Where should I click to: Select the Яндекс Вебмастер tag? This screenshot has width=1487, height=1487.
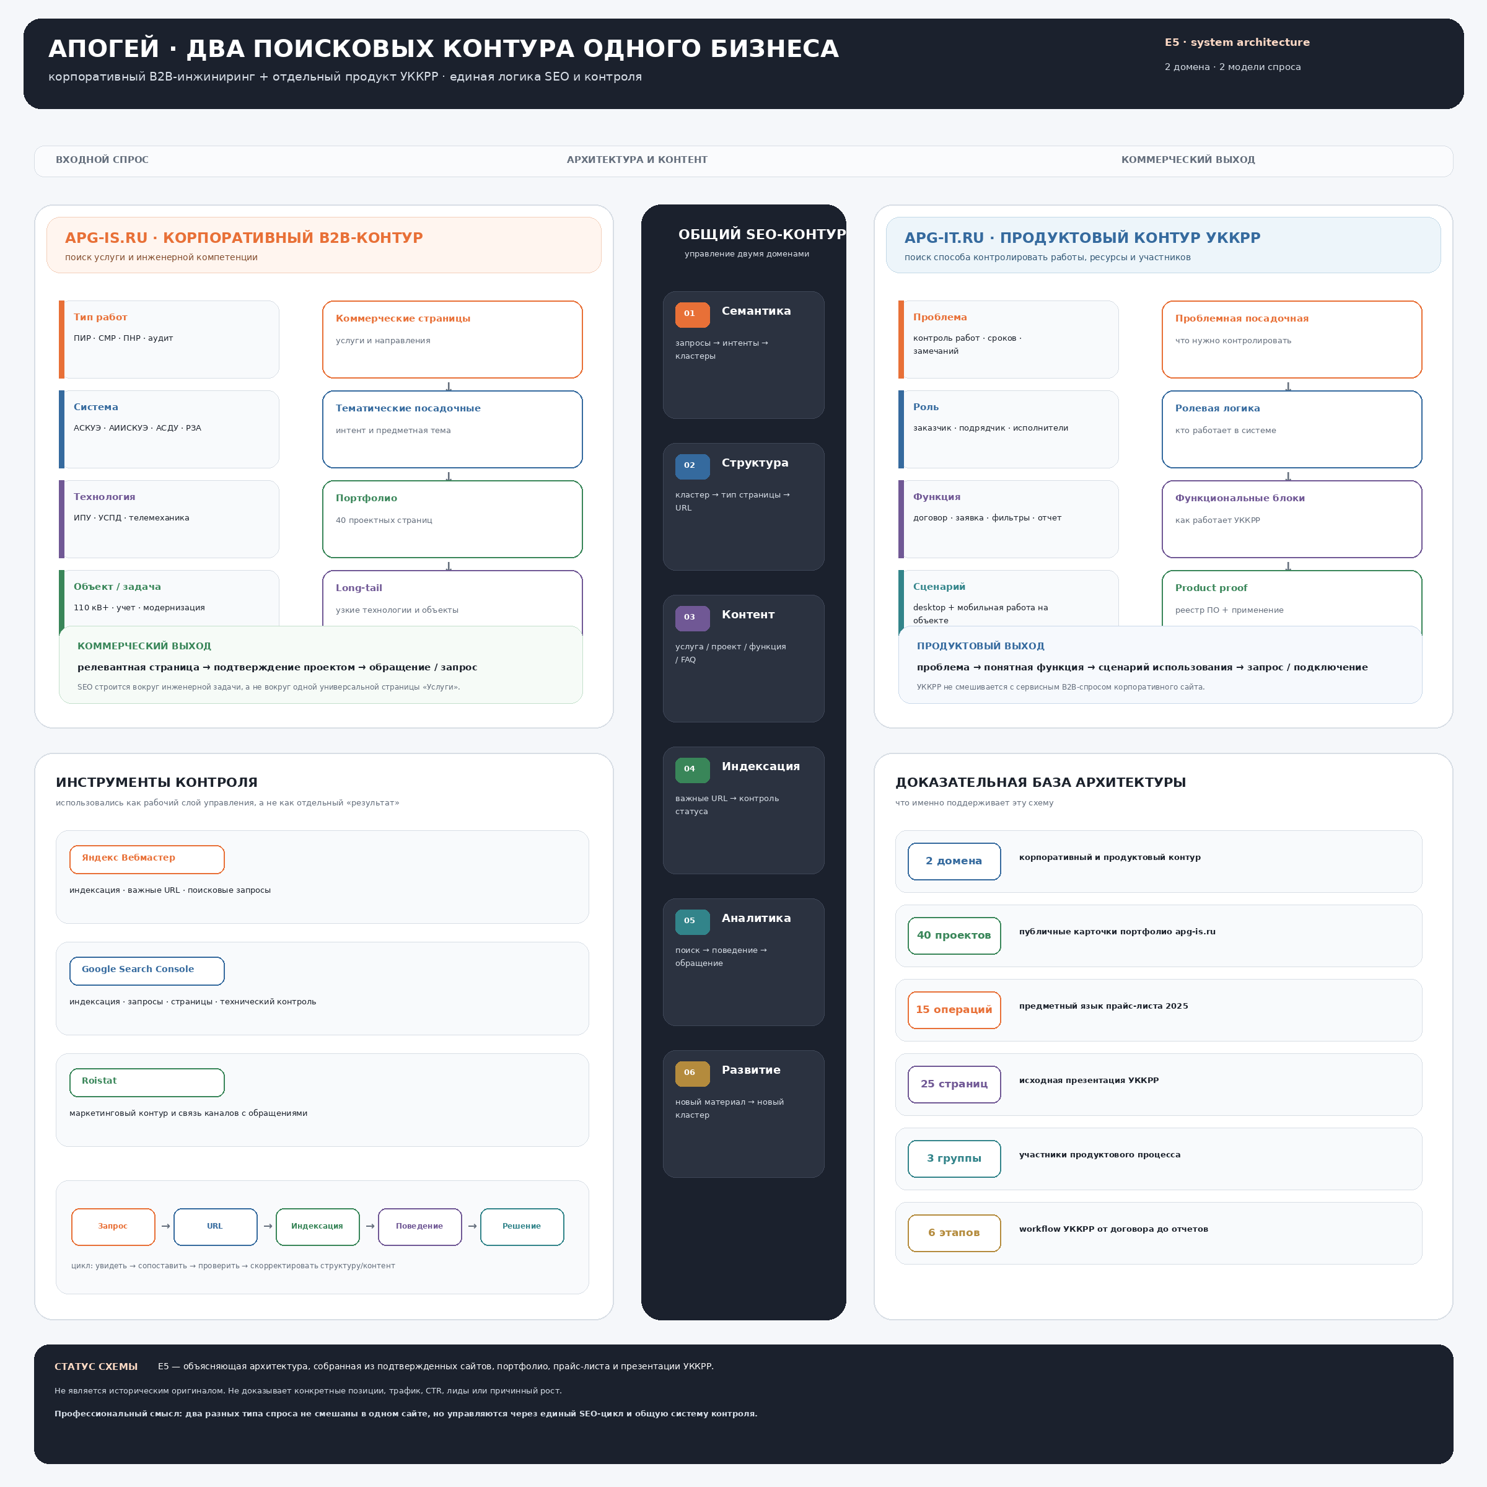coord(147,859)
